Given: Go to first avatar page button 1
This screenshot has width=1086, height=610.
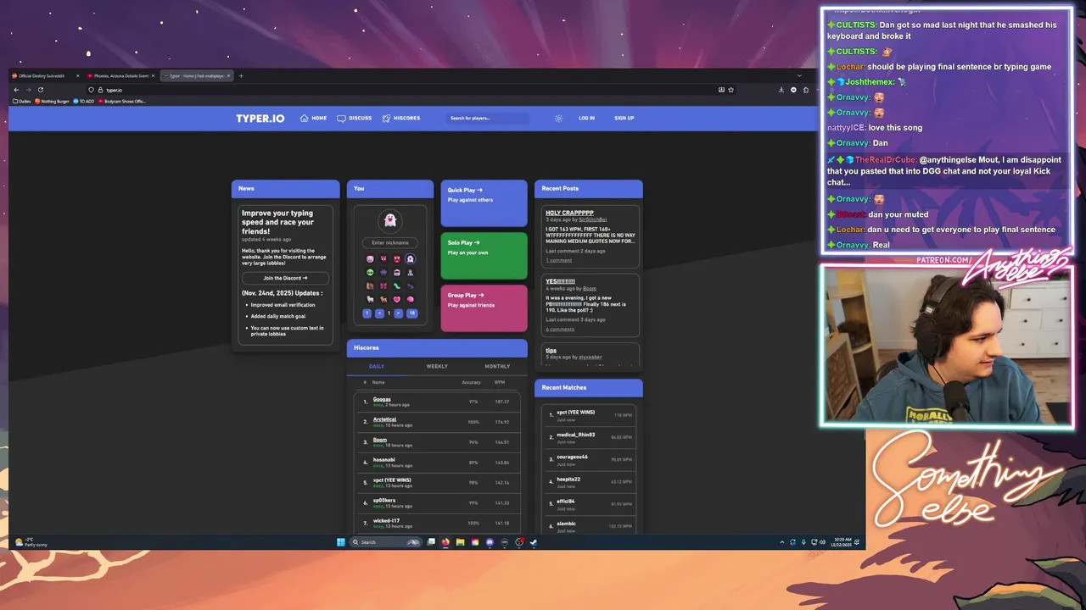Looking at the screenshot, I should (x=367, y=313).
